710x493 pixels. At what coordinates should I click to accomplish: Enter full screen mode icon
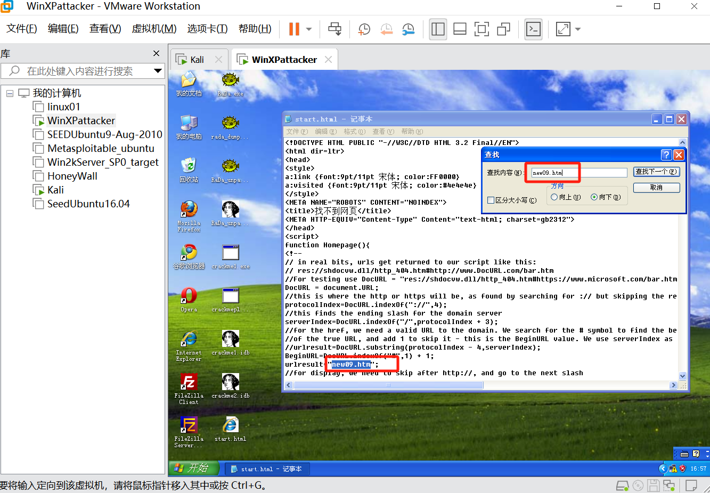click(482, 29)
